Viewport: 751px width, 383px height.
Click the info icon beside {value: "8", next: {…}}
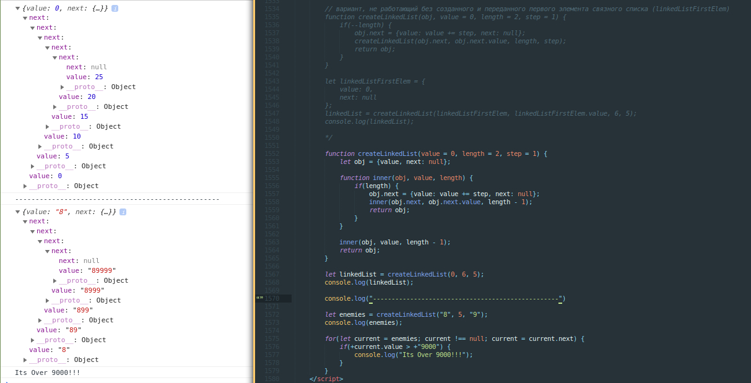(123, 212)
